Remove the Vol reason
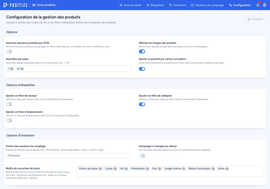The image size is (270, 189). coord(126,169)
